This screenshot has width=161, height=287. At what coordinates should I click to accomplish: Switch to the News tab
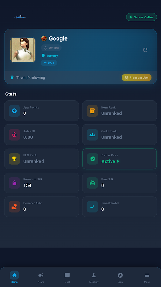[41, 277]
